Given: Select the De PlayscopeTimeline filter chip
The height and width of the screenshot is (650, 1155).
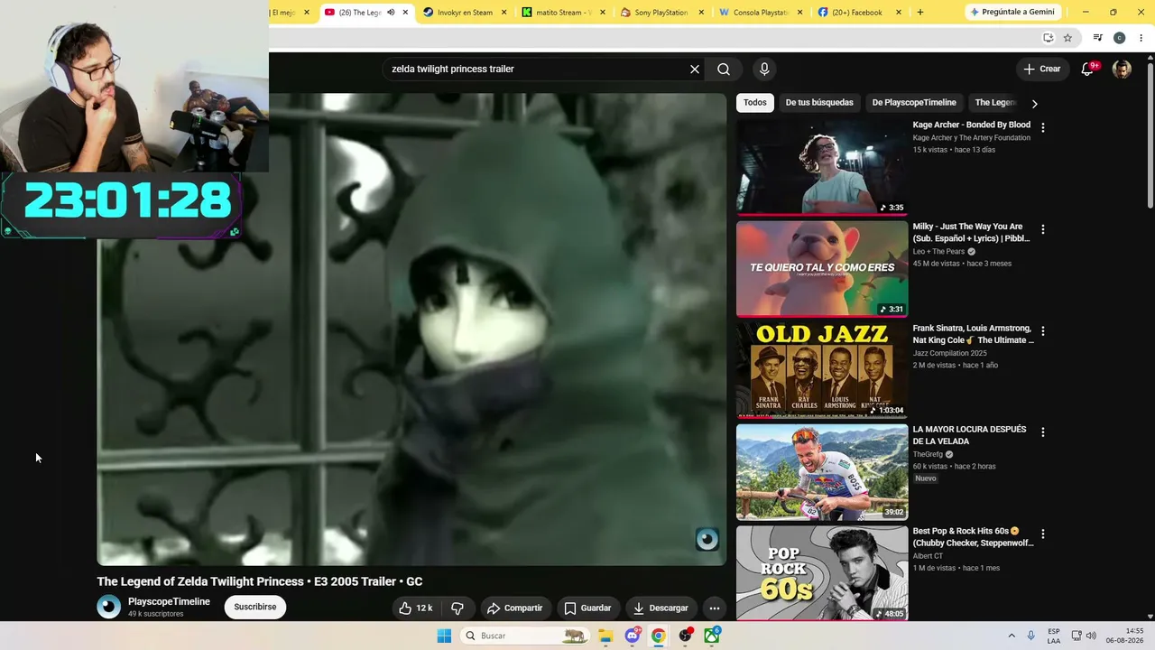Looking at the screenshot, I should pos(914,103).
